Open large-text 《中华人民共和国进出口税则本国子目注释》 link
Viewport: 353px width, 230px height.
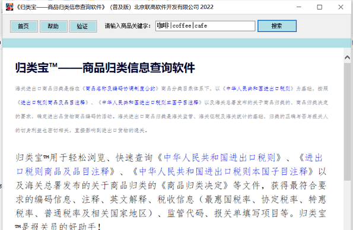[224, 172]
